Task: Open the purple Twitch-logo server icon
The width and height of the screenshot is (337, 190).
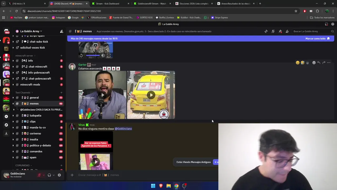Action: pyautogui.click(x=6, y=74)
